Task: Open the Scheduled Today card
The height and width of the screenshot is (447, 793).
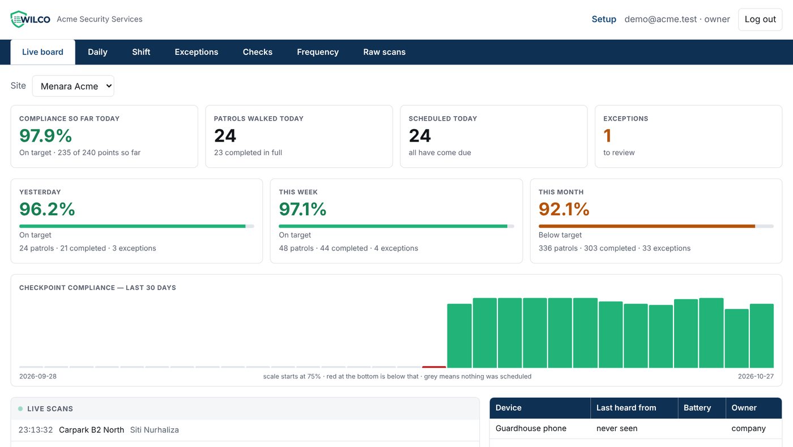Action: (494, 137)
